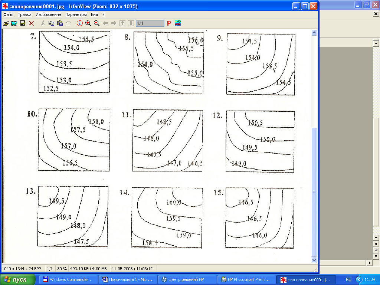Click the colorful IrfanView About icon
380x285 pixels.
pos(178,23)
